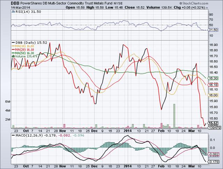Screen dimensions: 223x169
Task: Click the 16.90 price axis label
Action: pos(214,45)
